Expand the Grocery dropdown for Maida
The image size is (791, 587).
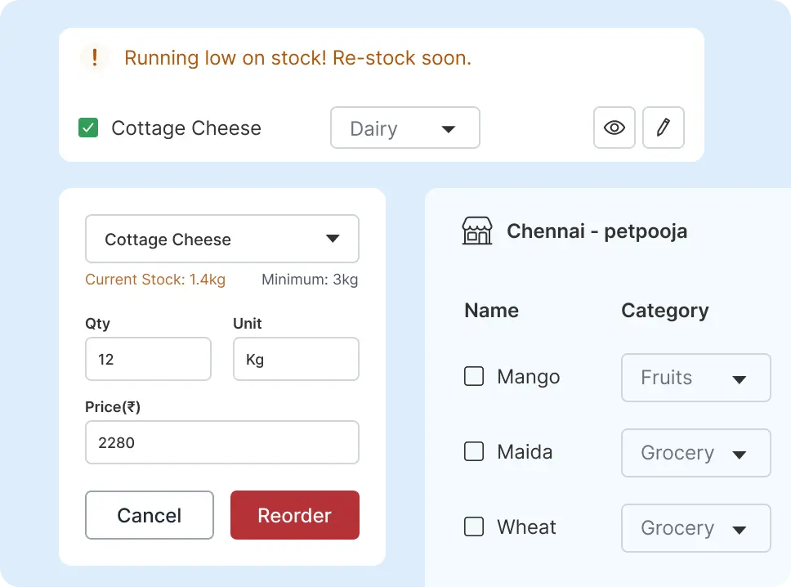pyautogui.click(x=695, y=453)
